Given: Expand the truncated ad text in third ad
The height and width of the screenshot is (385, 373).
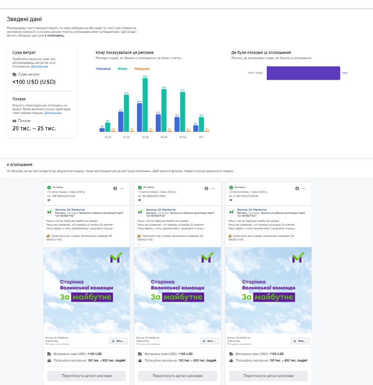Looking at the screenshot, I should [x=229, y=244].
